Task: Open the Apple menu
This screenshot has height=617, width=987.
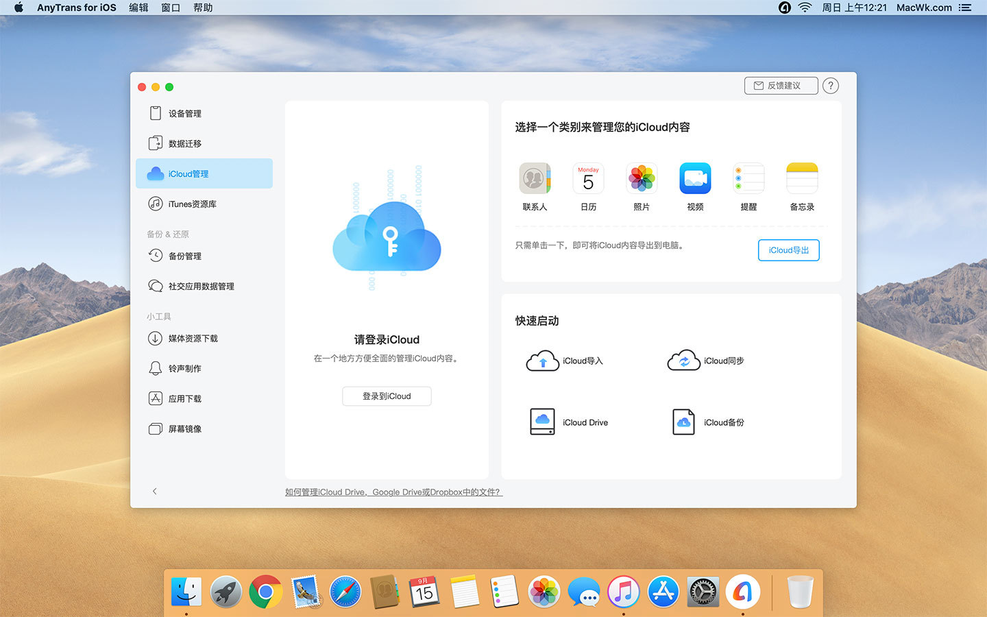Action: click(19, 8)
